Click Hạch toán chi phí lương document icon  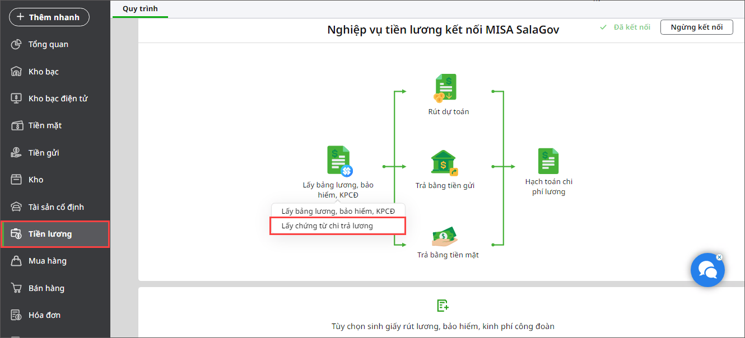tap(548, 161)
